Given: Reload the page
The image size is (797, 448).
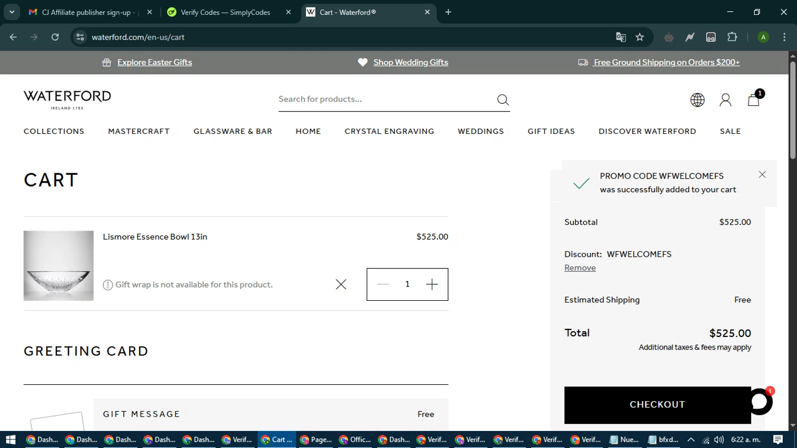Looking at the screenshot, I should point(55,37).
